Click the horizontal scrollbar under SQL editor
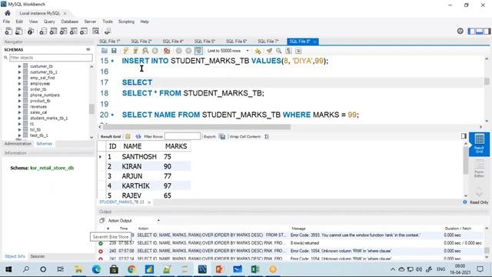 click(x=197, y=127)
